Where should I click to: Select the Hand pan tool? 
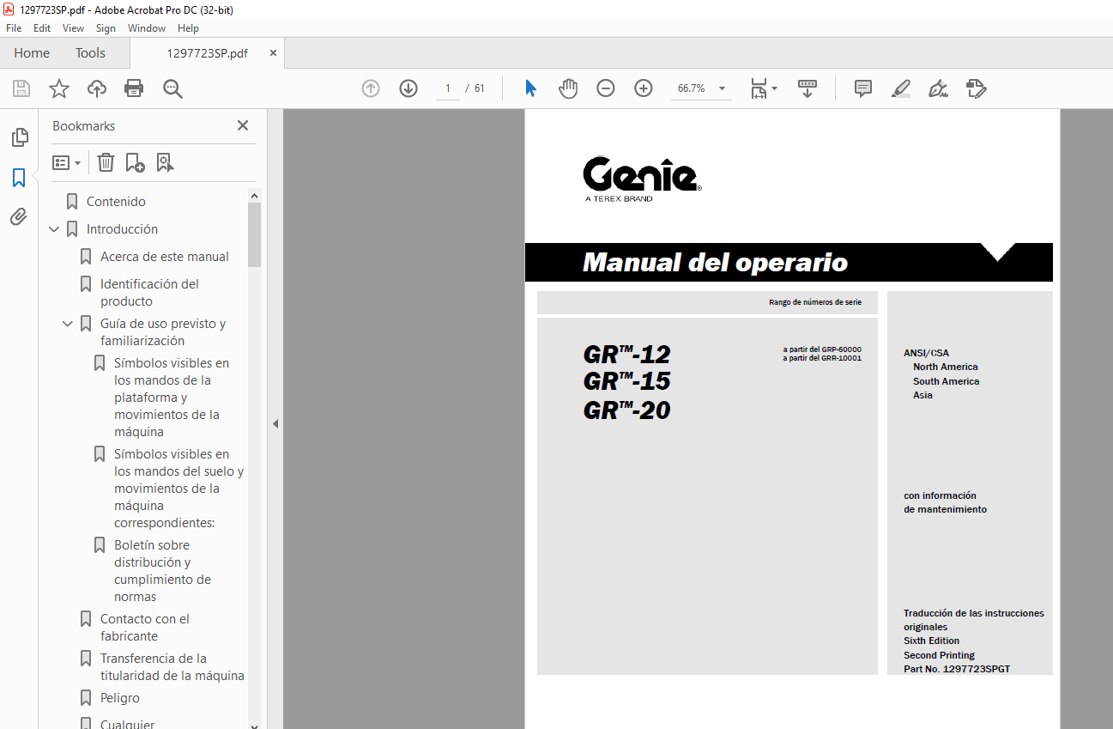click(x=568, y=88)
